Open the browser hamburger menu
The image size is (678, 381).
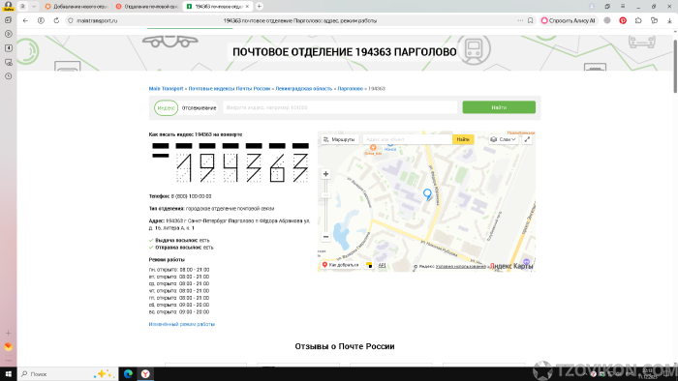(623, 7)
